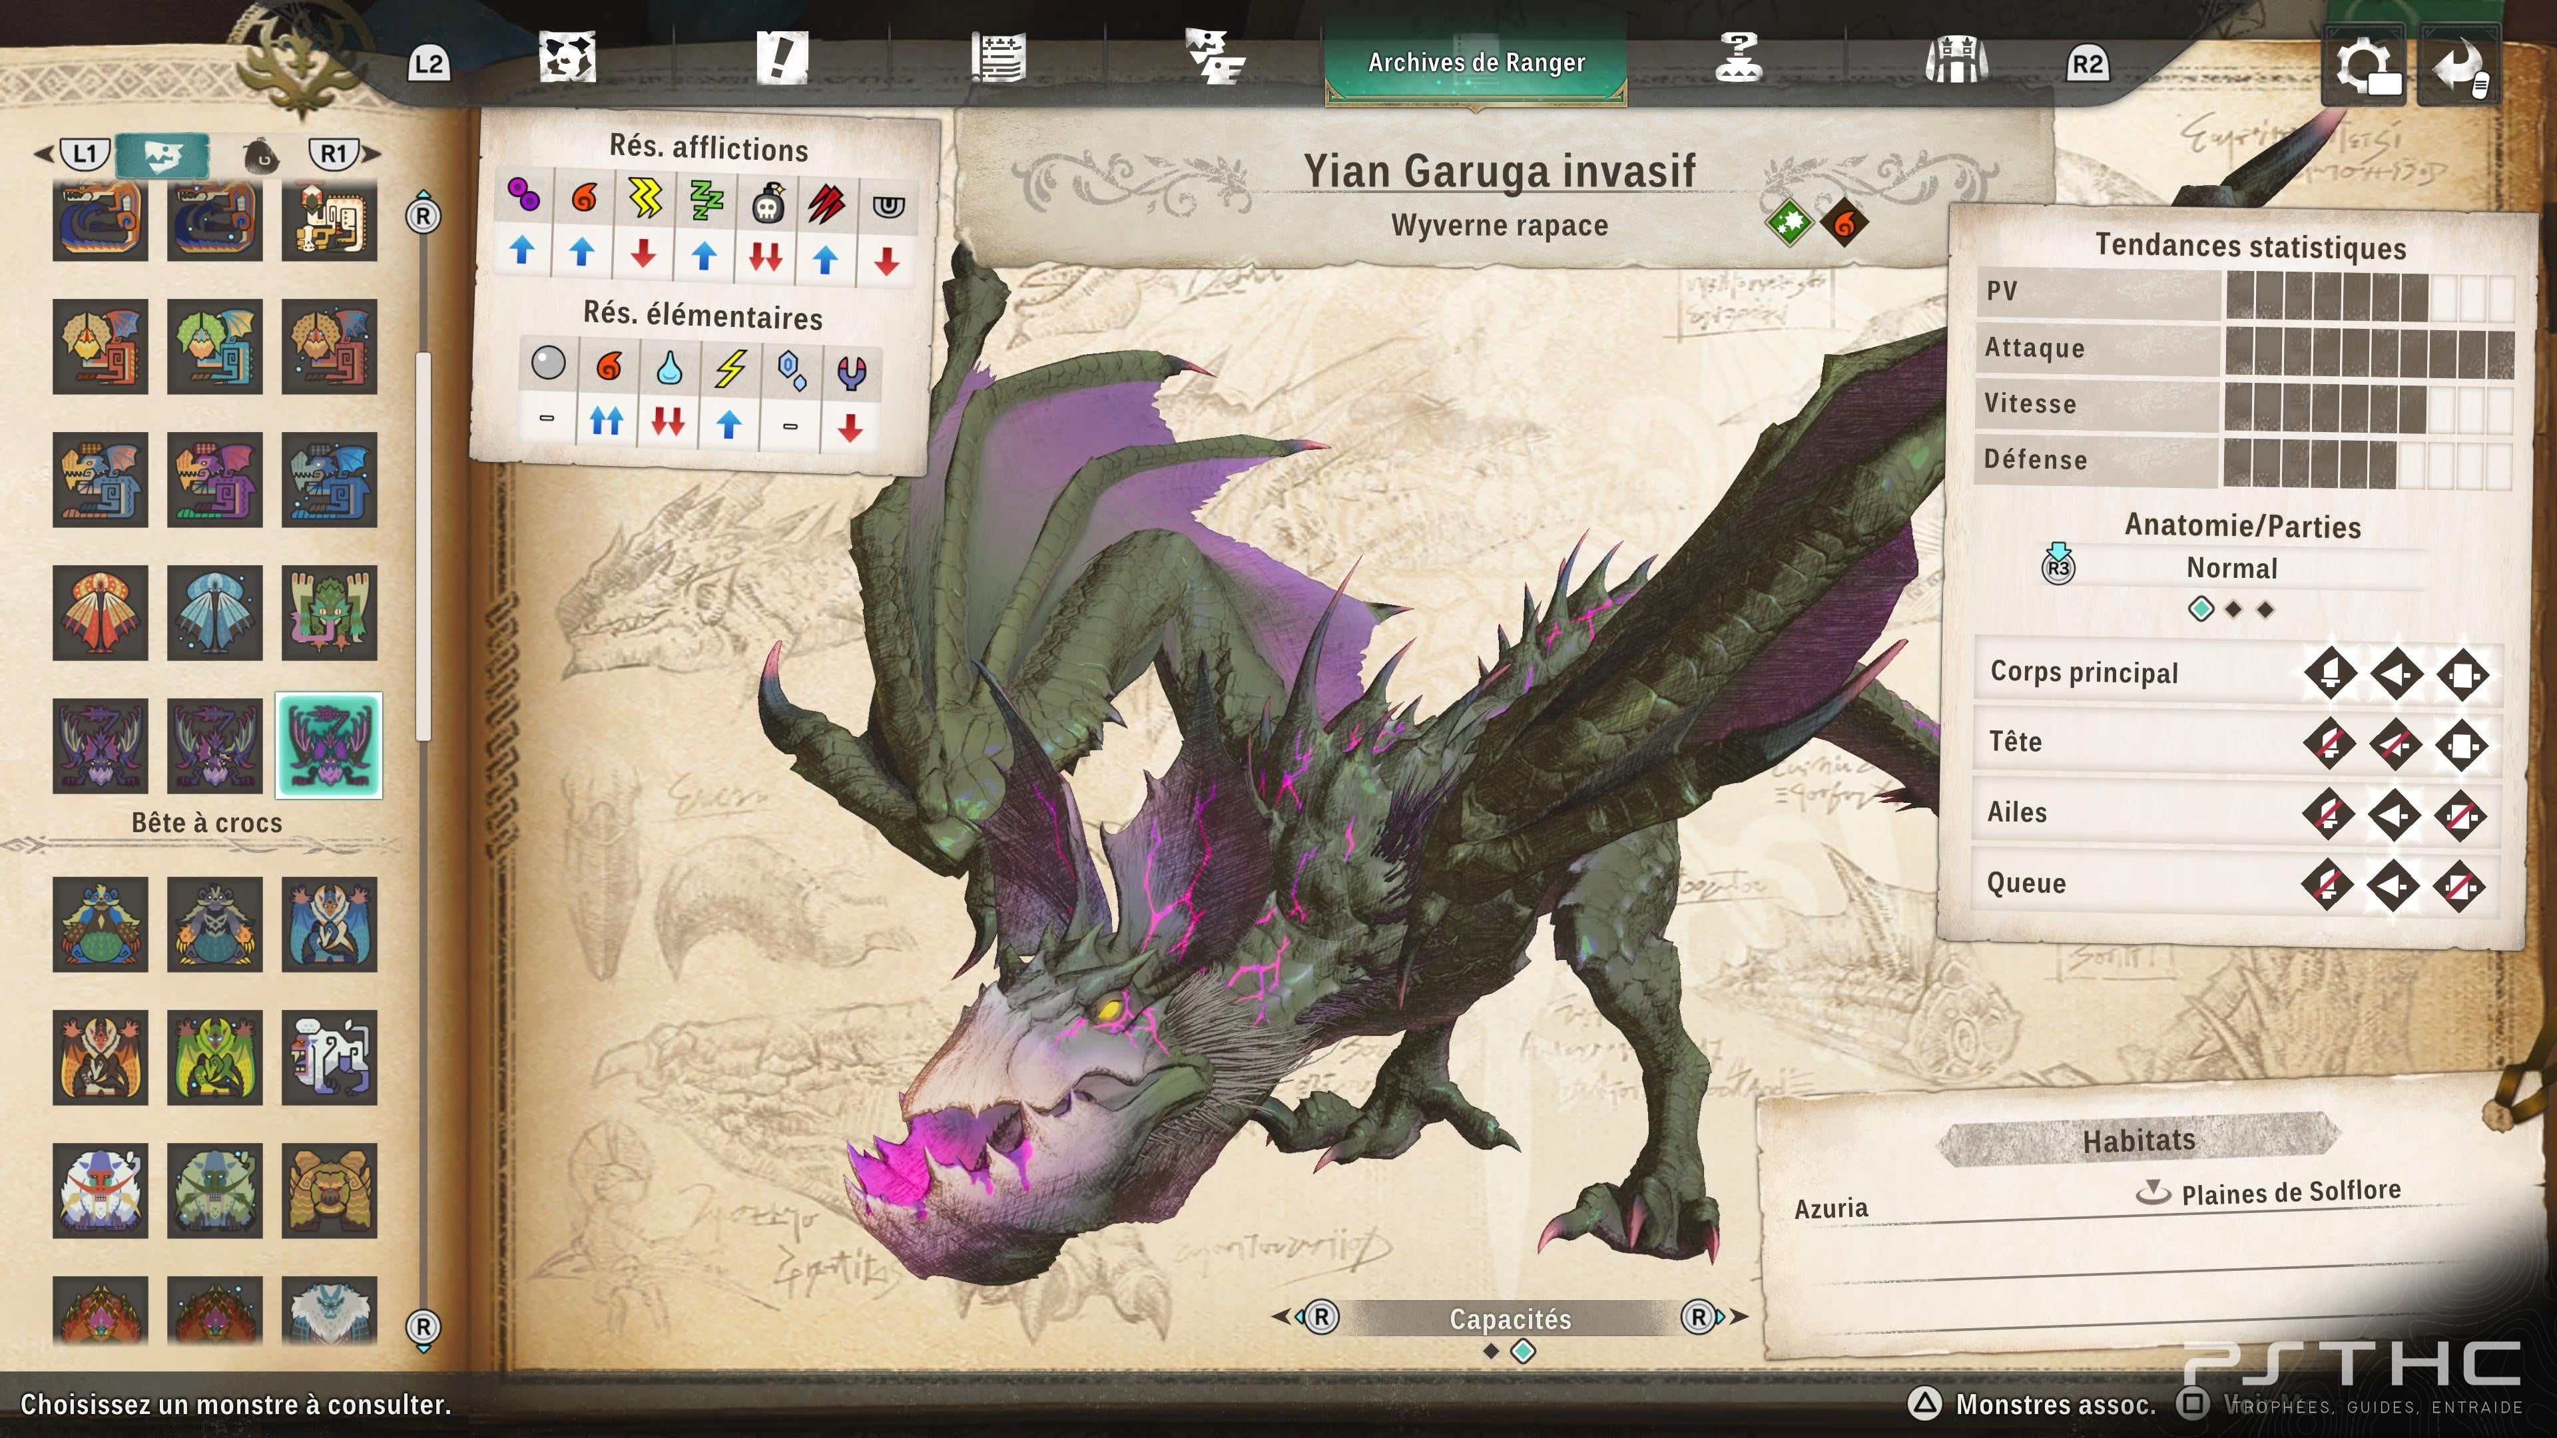
Task: Click the R scroll-down indicator below monster list
Action: pyautogui.click(x=424, y=1330)
